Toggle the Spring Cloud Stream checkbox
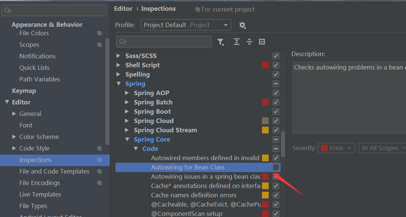This screenshot has height=217, width=406. [276, 130]
